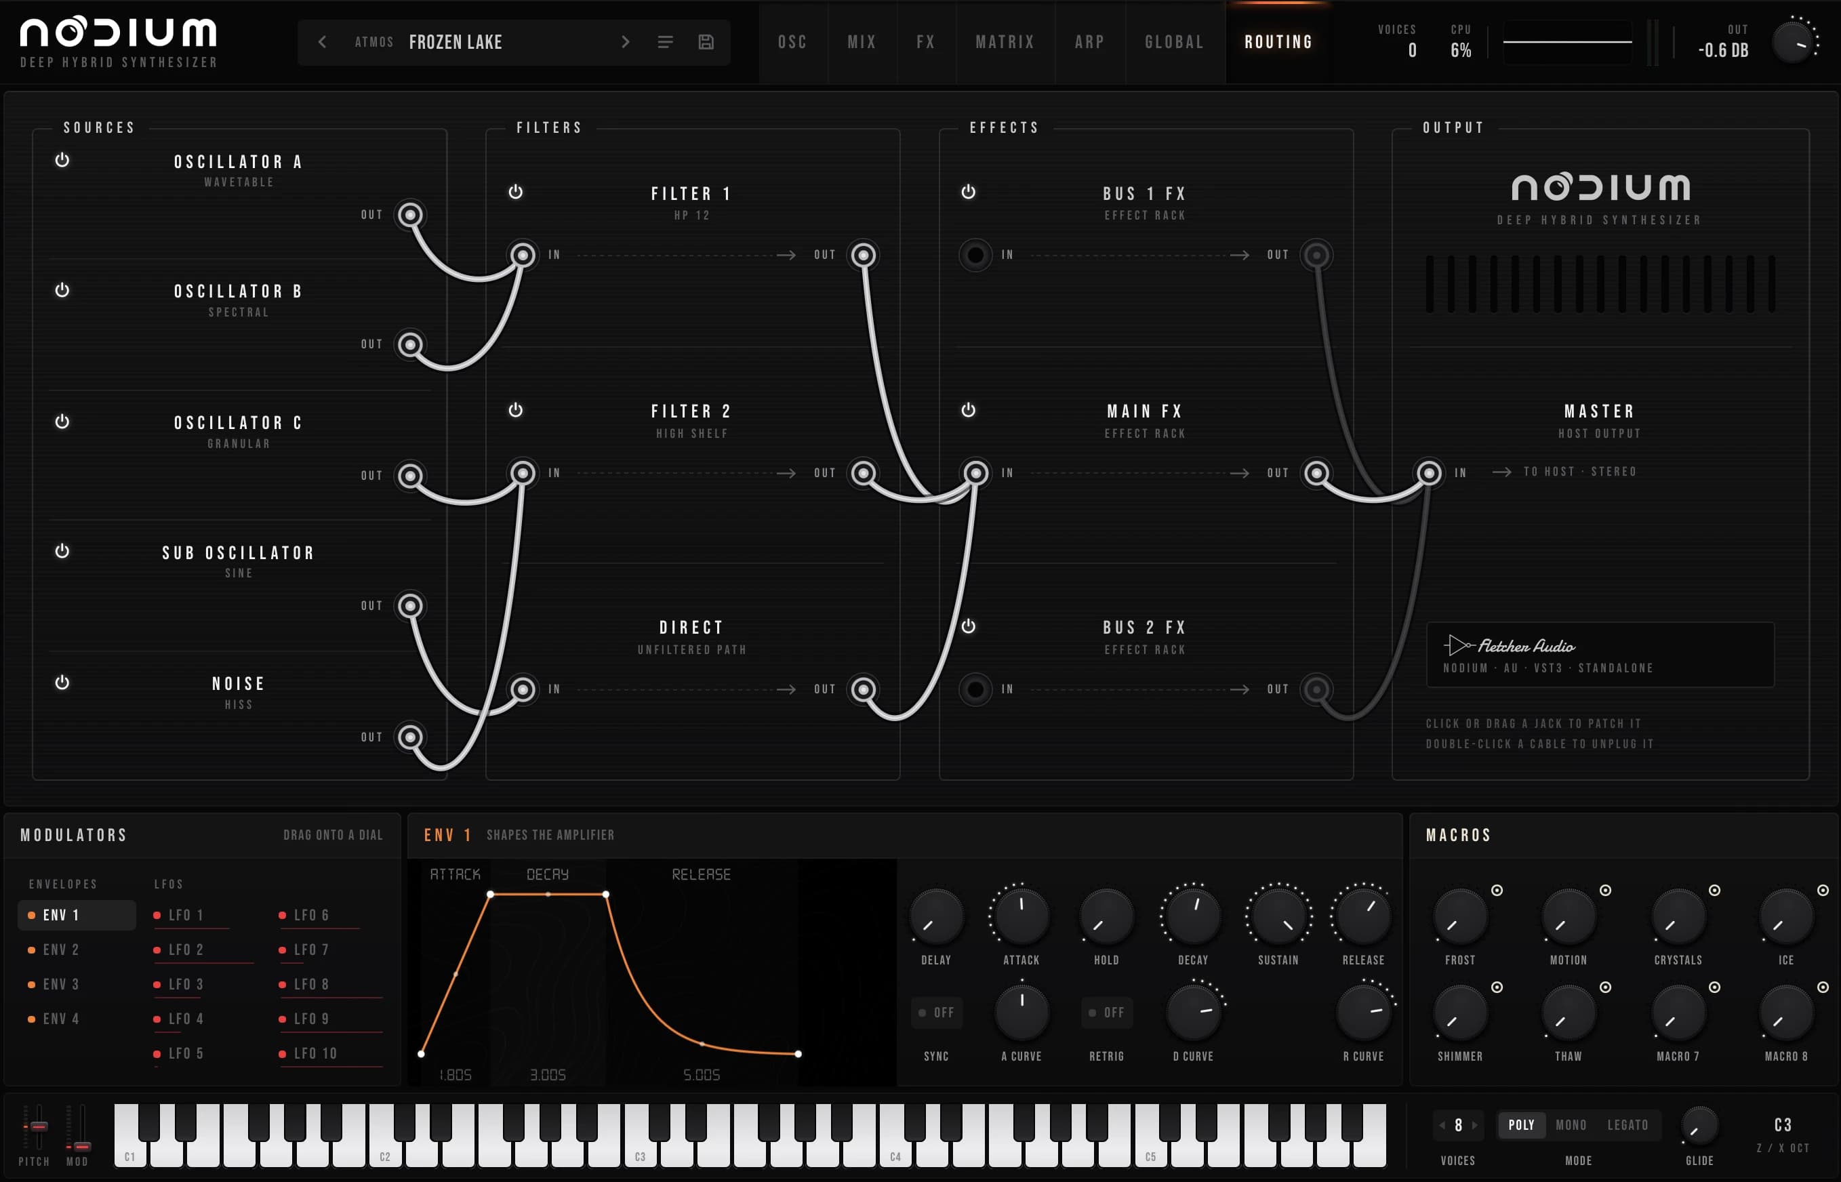
Task: Click Filter 1 IN jack
Action: click(523, 254)
